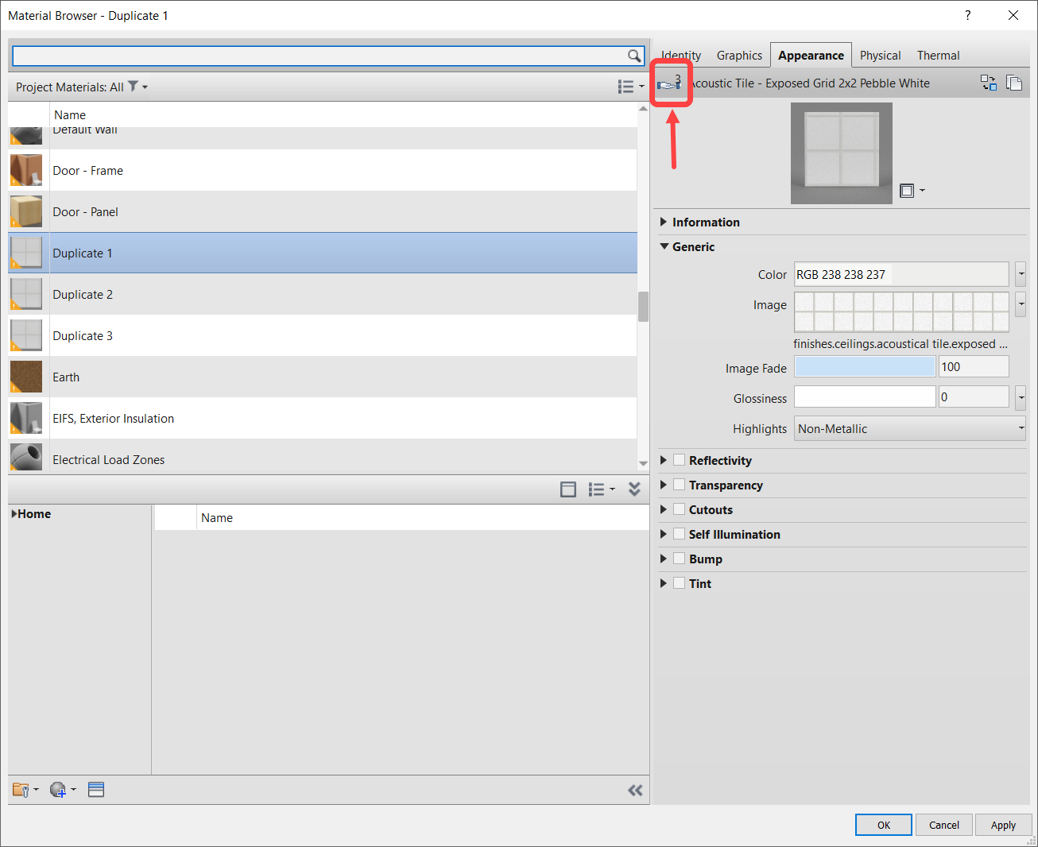Switch to the Physical tab
This screenshot has width=1038, height=847.
coord(880,55)
